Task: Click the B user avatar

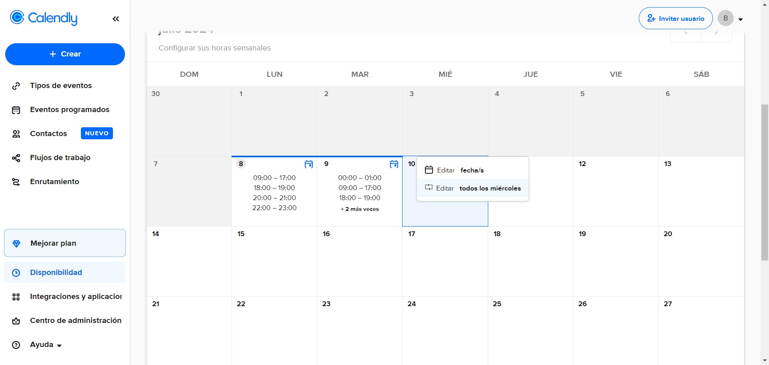Action: pos(726,18)
